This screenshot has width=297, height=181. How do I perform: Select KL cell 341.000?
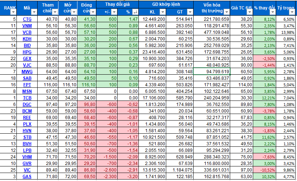tap(152, 111)
